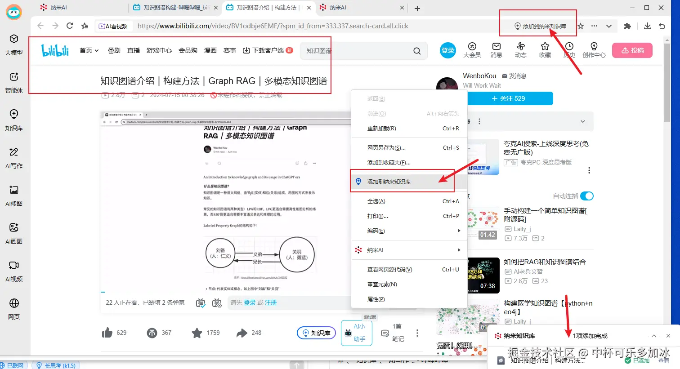Viewport: 680px width, 369px height.
Task: Expand the playlist panel chevron
Action: pos(583,121)
